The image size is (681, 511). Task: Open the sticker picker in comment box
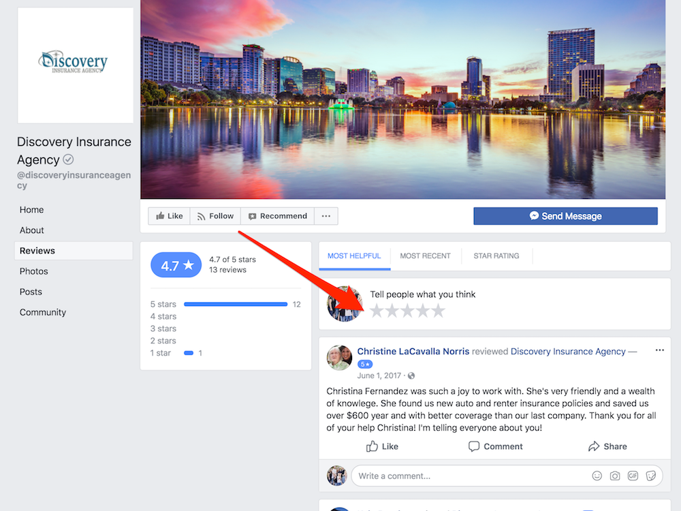point(650,476)
